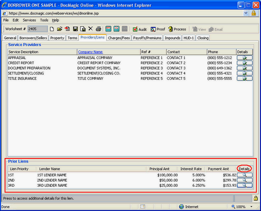
Task: Click the new worksheet blank page icon
Action: click(x=52, y=29)
